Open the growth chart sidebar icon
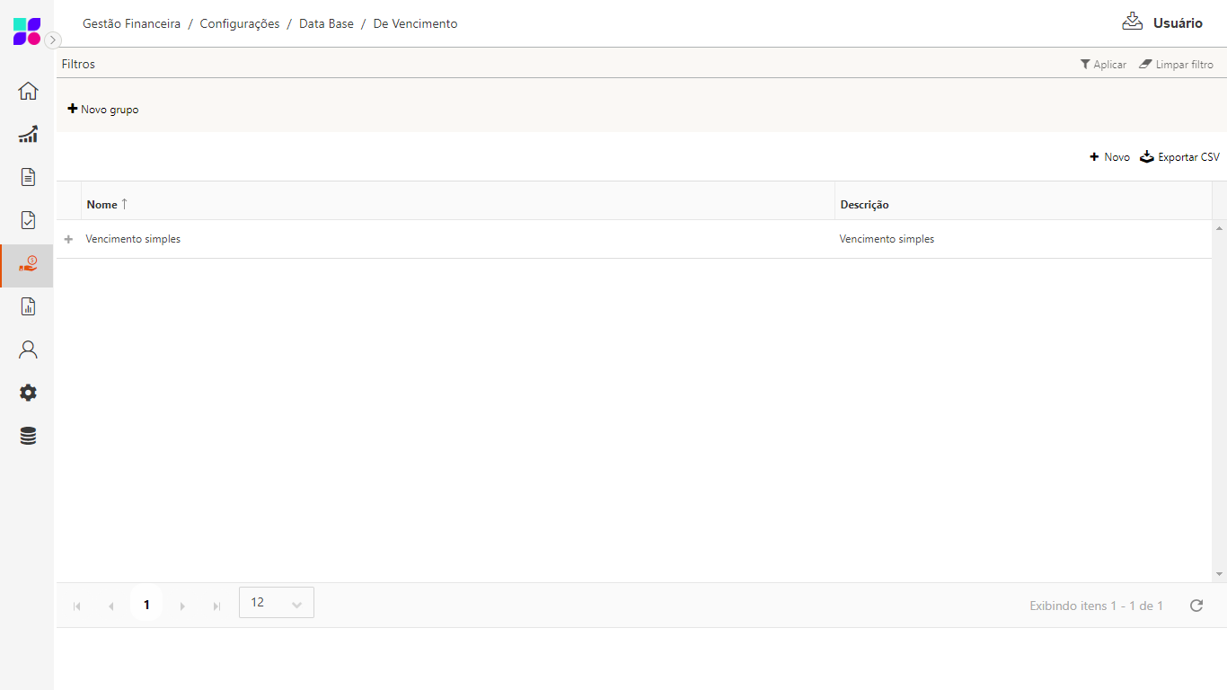 point(28,134)
